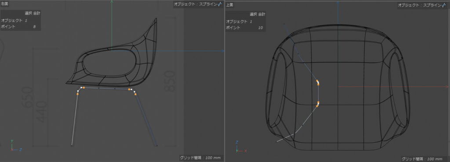The image size is (450, 162).
Task: Click the グリッド間隔 100 mm label in the top view
Action: tap(421, 159)
